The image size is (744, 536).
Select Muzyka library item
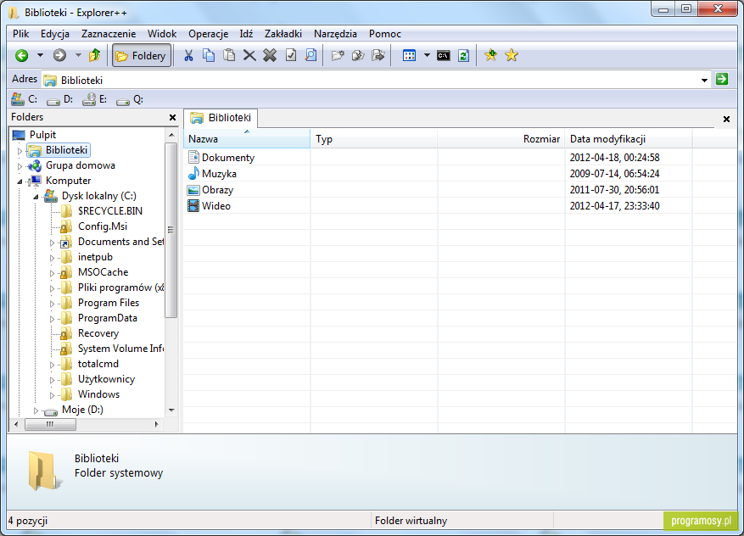[212, 174]
